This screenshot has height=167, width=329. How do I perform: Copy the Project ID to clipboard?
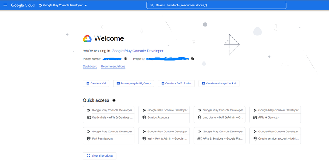coord(193,59)
